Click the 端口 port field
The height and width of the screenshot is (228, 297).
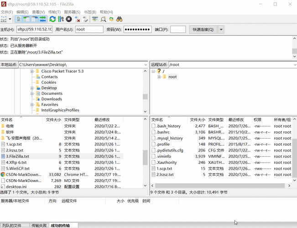pos(178,29)
